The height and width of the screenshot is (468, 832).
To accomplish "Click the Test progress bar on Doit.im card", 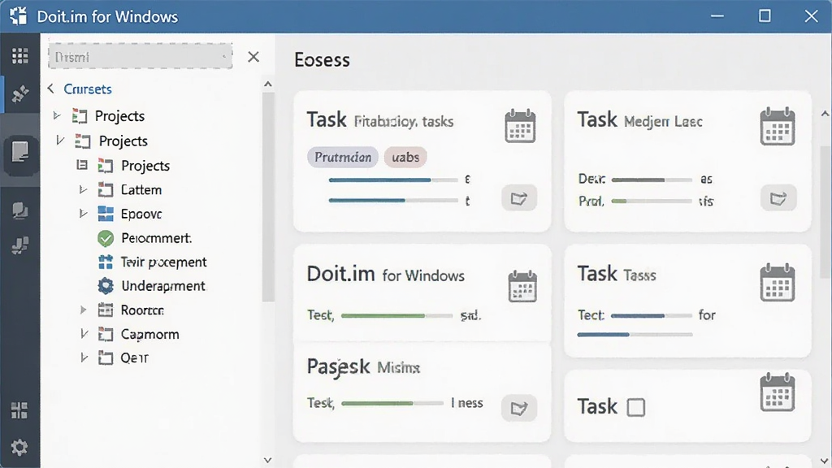I will [396, 316].
